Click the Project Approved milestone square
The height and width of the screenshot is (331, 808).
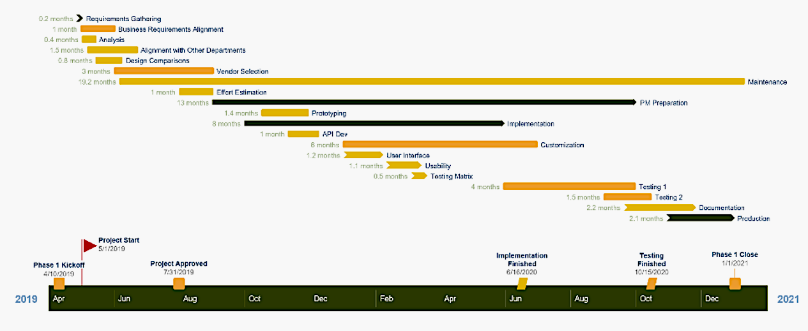click(x=179, y=283)
